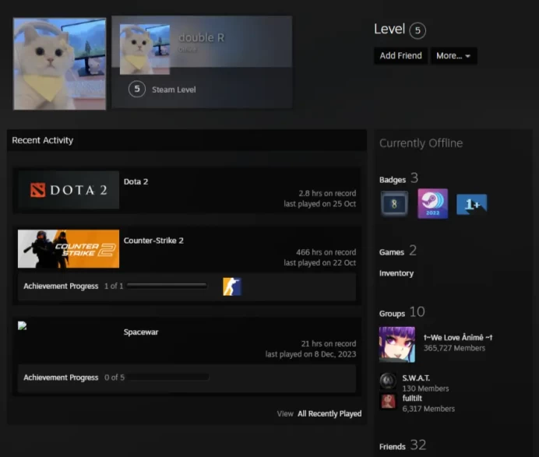Open All Recently Played link
This screenshot has height=457, width=539.
pos(329,413)
